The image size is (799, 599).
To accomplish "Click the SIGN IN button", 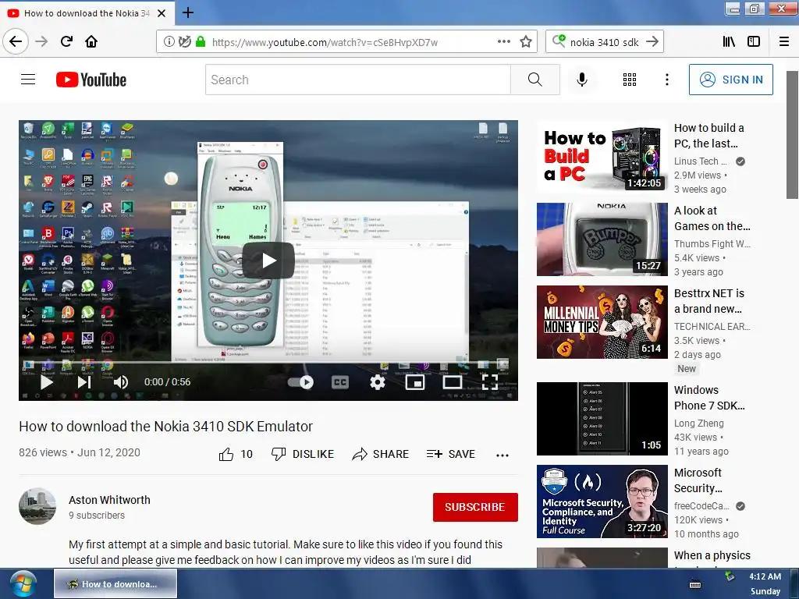I will coord(730,80).
